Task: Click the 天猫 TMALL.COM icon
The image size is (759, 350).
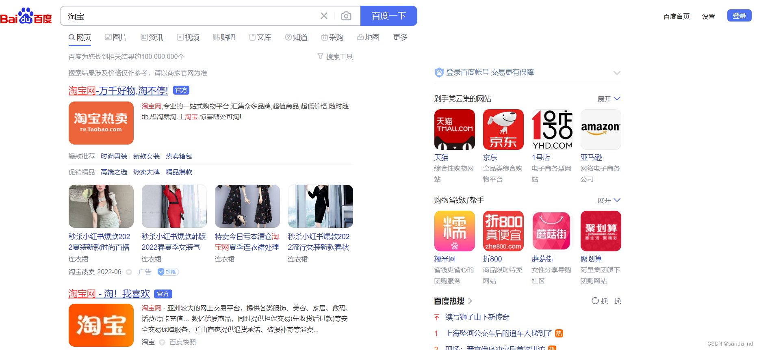Action: [x=455, y=130]
